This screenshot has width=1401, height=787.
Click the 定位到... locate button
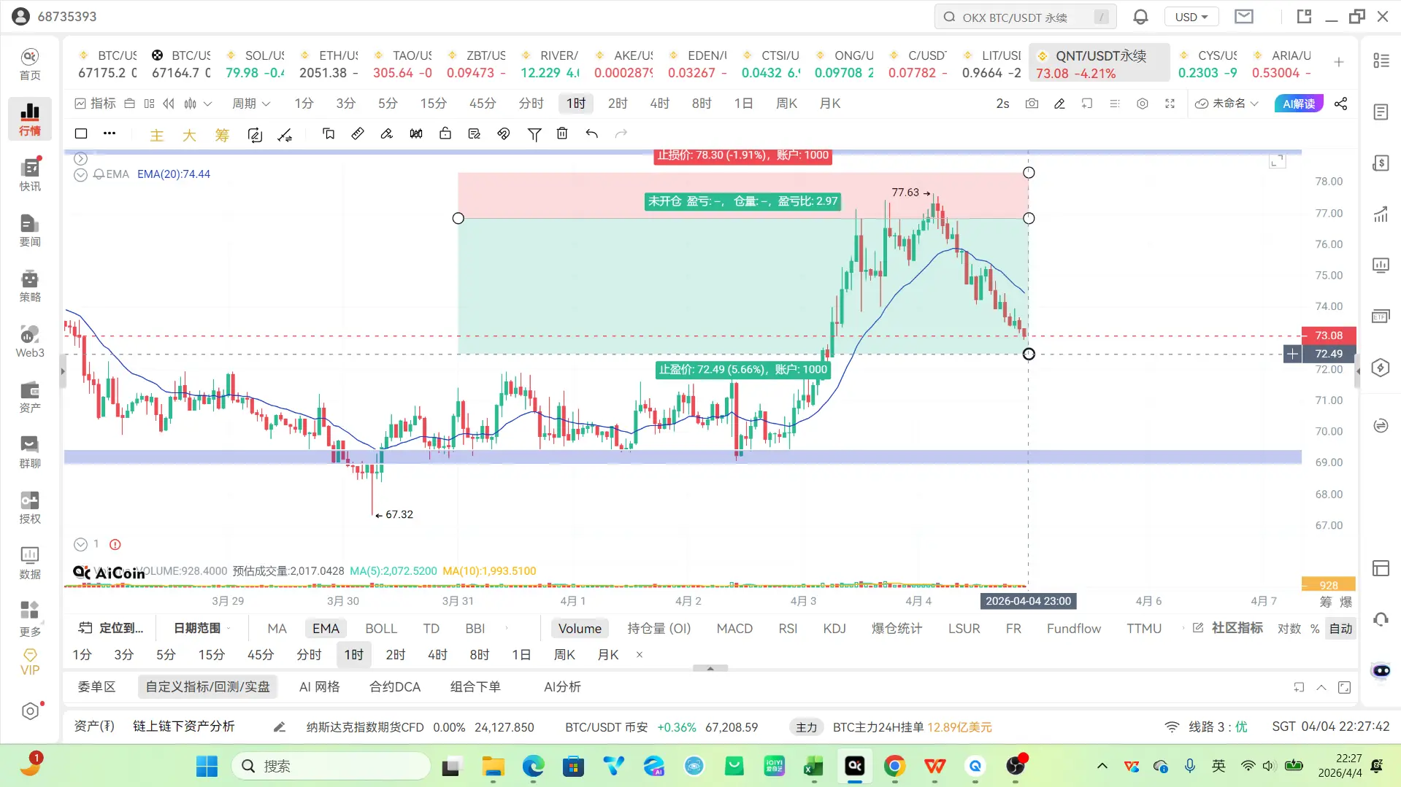(x=111, y=628)
